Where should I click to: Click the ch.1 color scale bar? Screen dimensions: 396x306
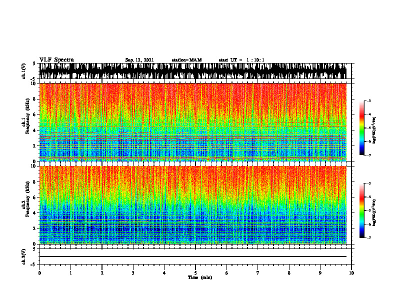361,128
